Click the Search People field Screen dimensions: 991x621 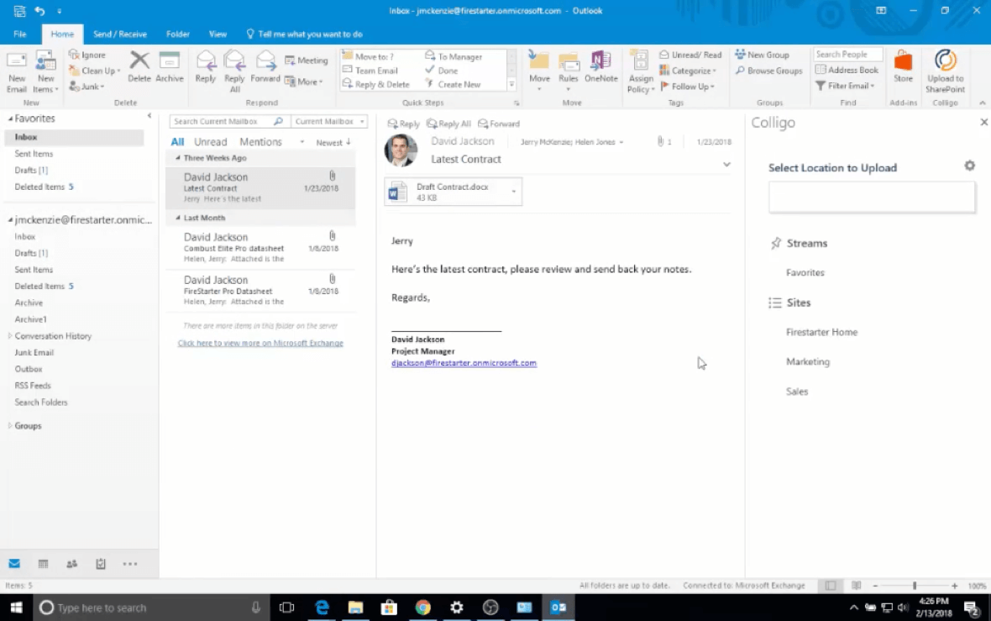coord(847,55)
